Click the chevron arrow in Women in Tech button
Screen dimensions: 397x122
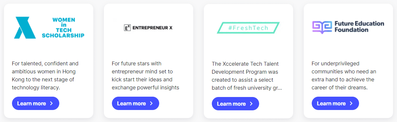click(x=51, y=103)
